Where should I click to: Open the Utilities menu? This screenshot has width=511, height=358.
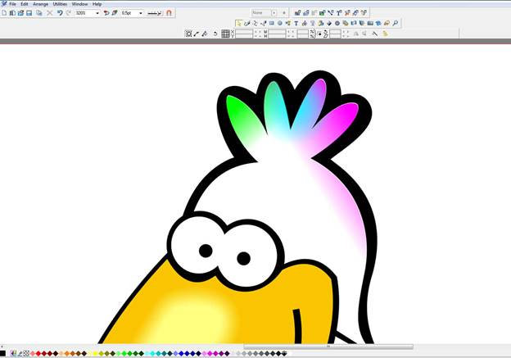60,4
